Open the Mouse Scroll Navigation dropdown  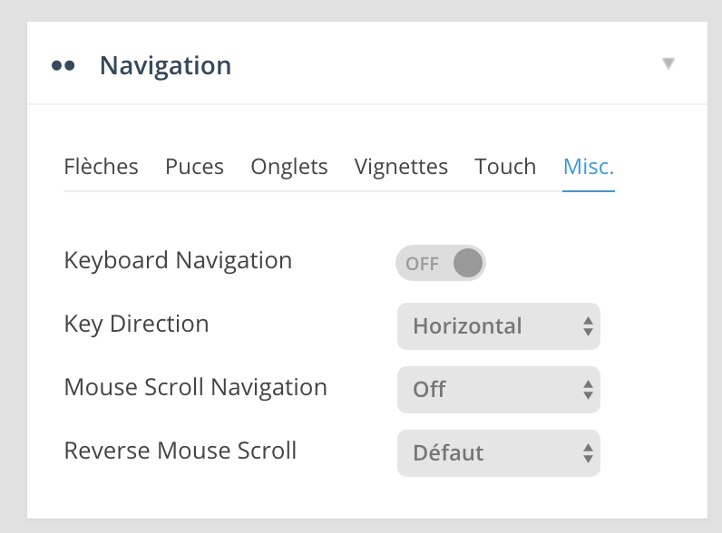pyautogui.click(x=498, y=390)
